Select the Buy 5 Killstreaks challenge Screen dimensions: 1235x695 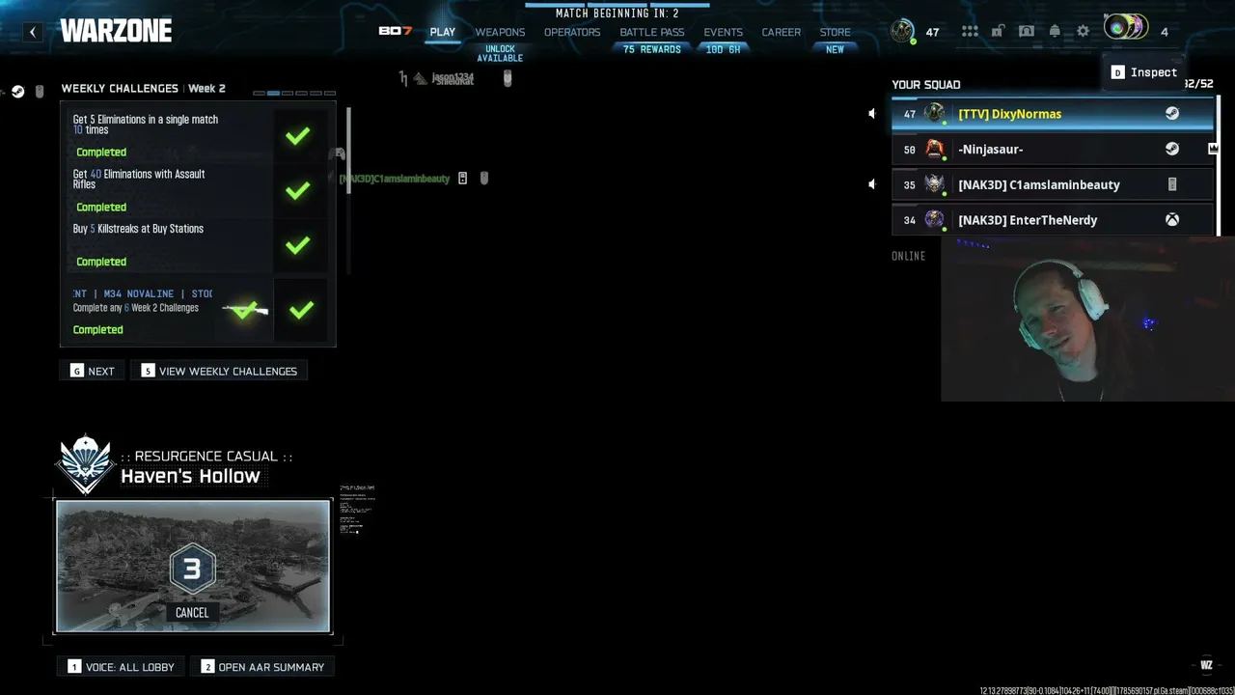[198, 244]
